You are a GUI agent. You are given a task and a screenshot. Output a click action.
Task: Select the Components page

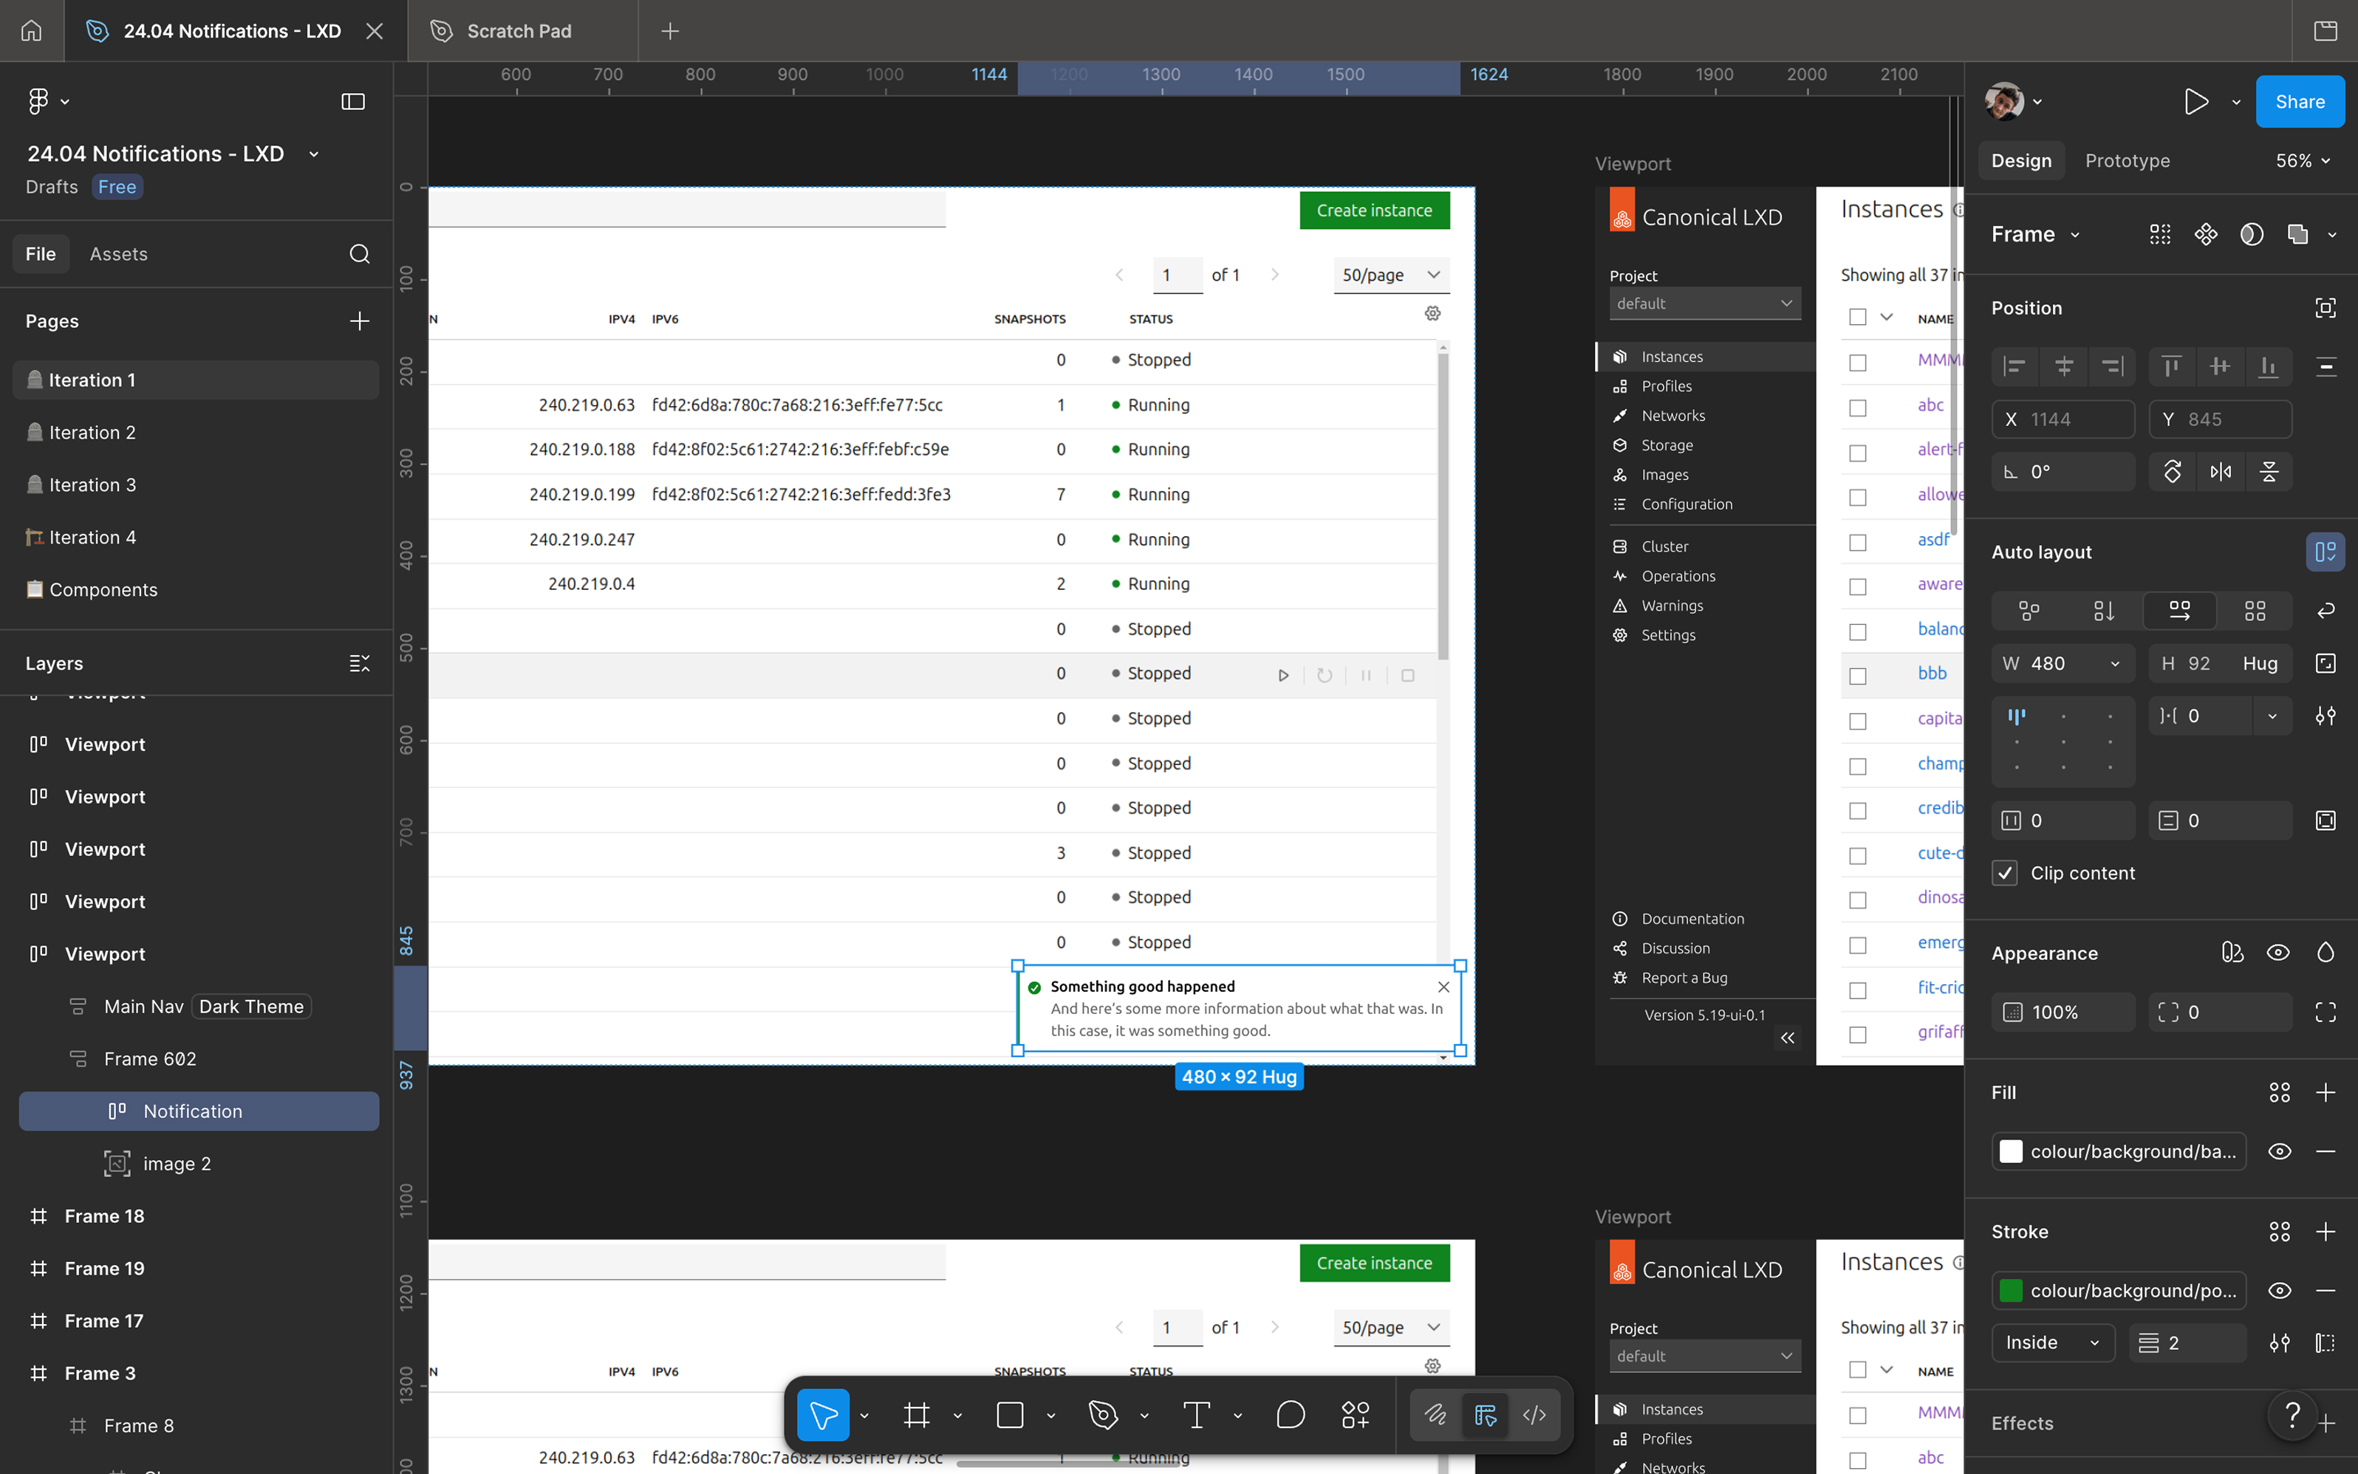tap(196, 590)
